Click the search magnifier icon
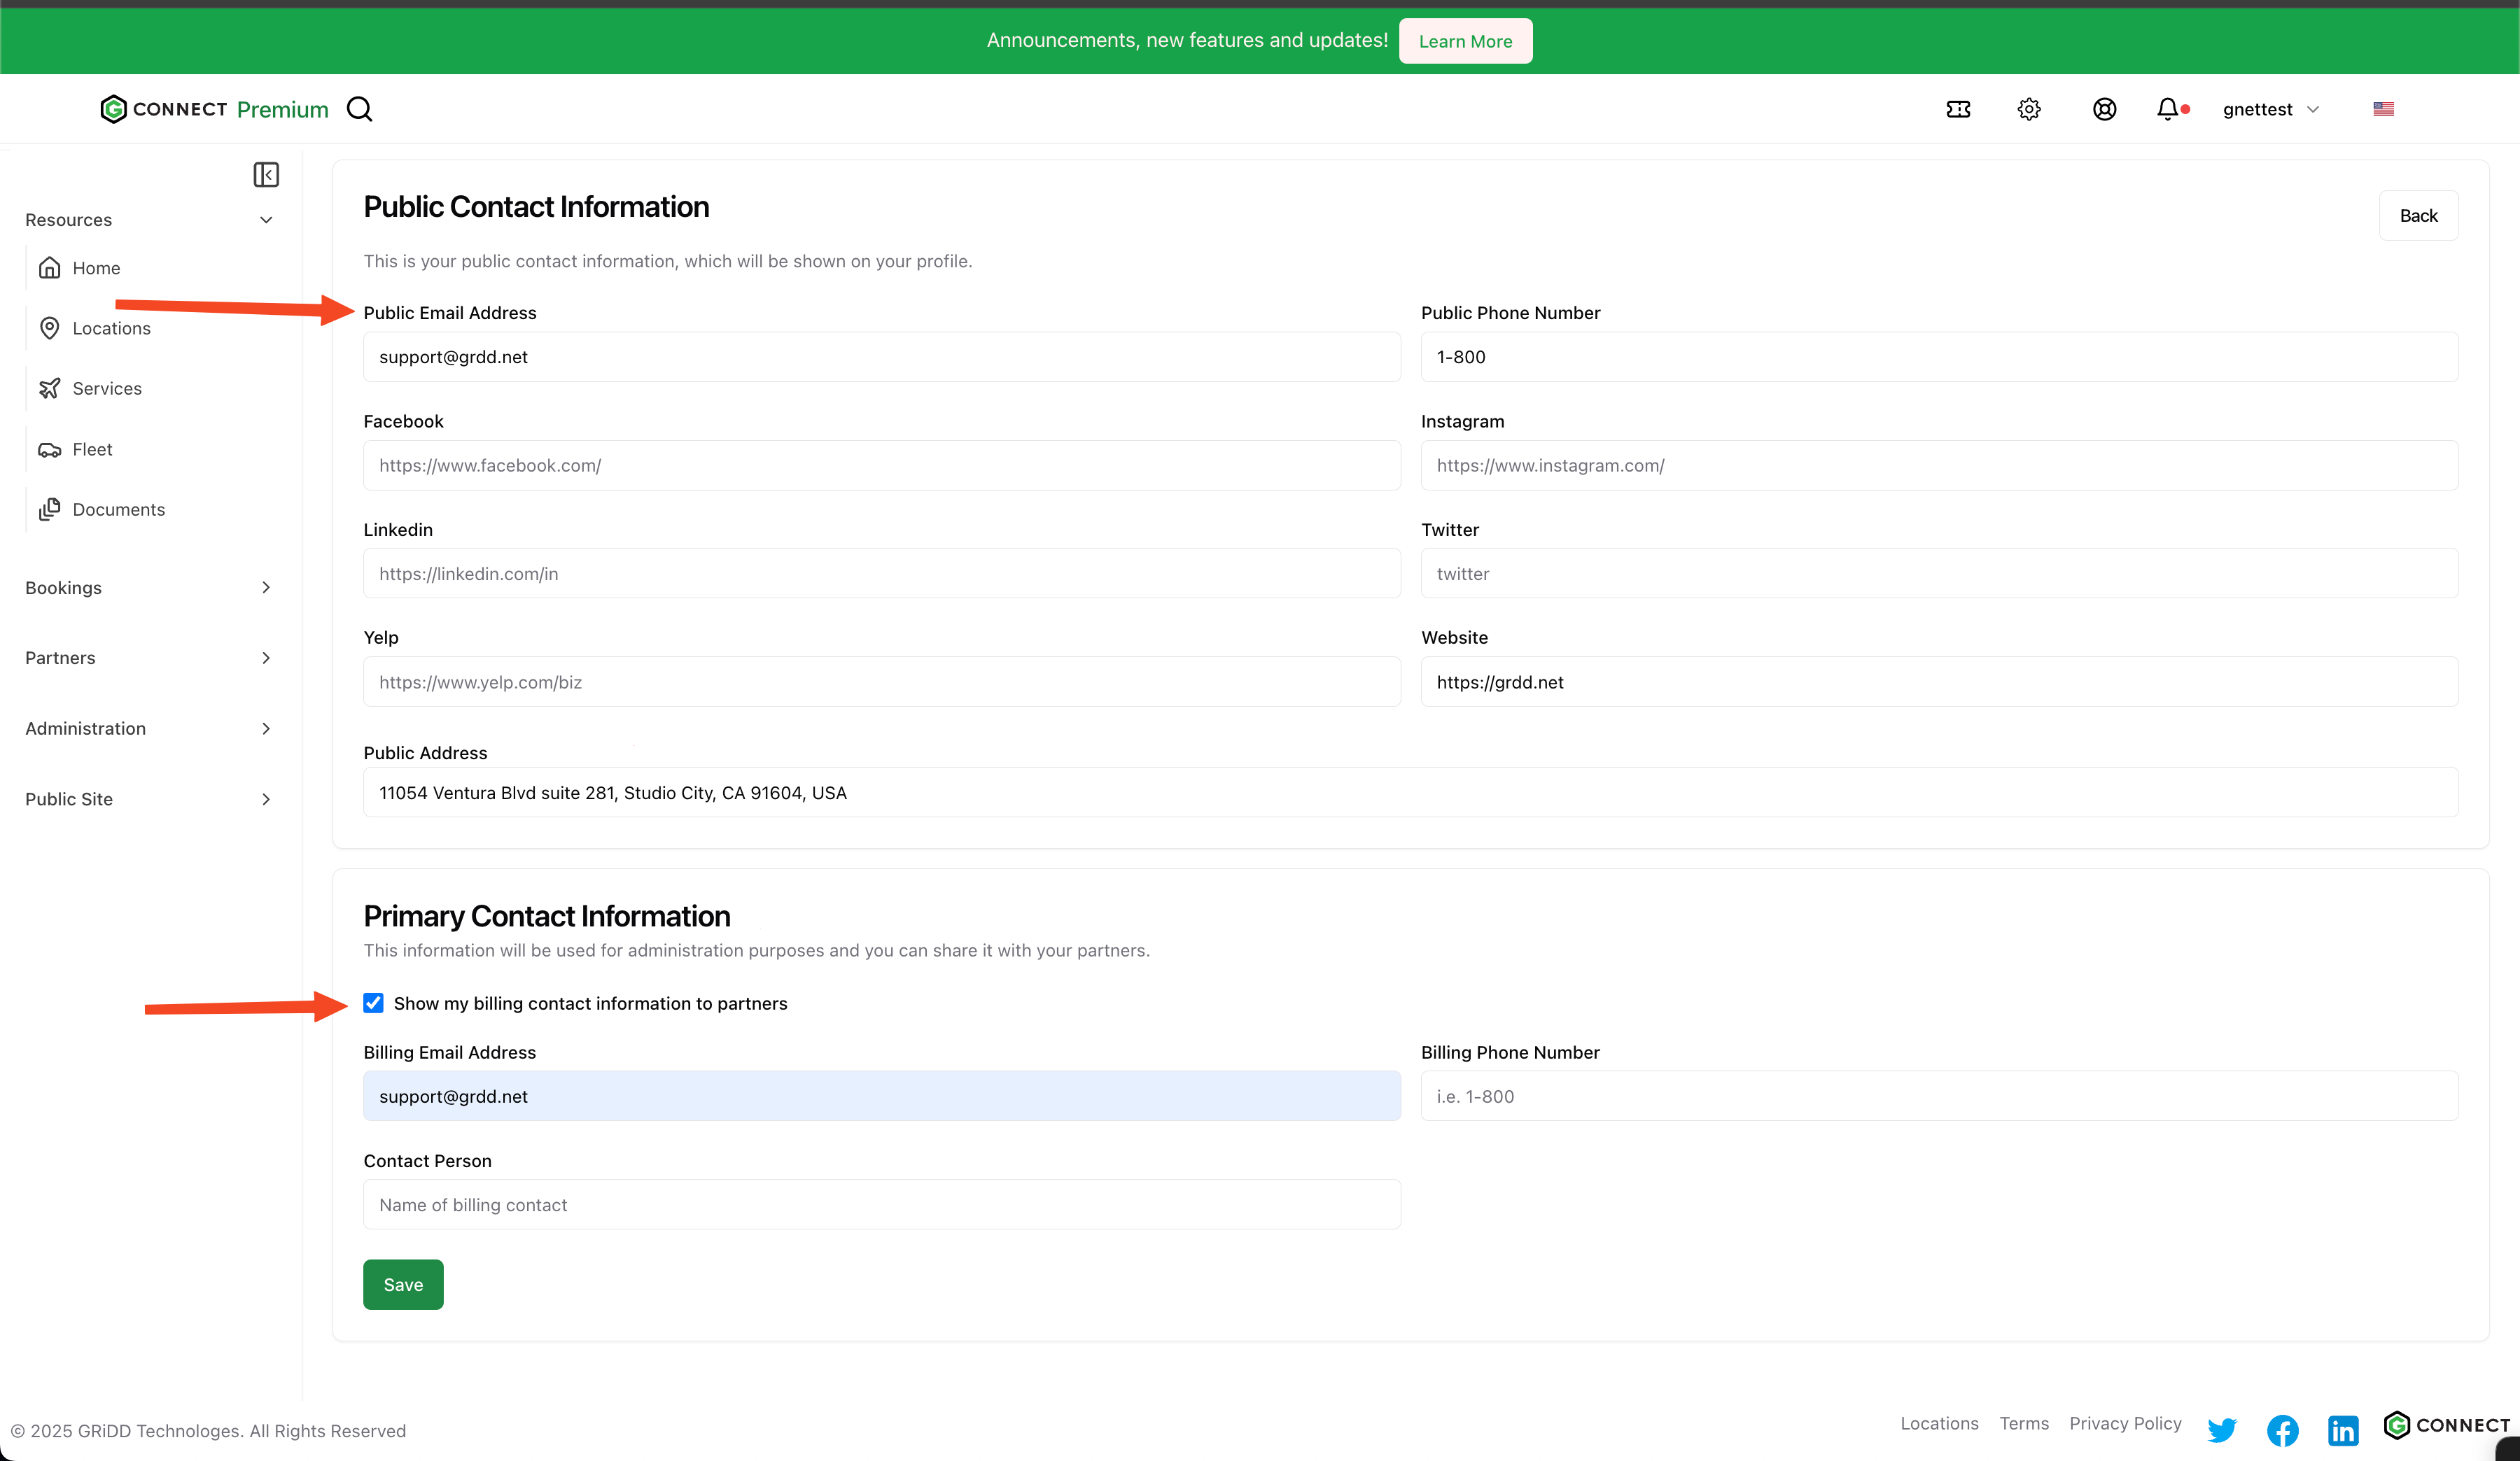 (359, 109)
